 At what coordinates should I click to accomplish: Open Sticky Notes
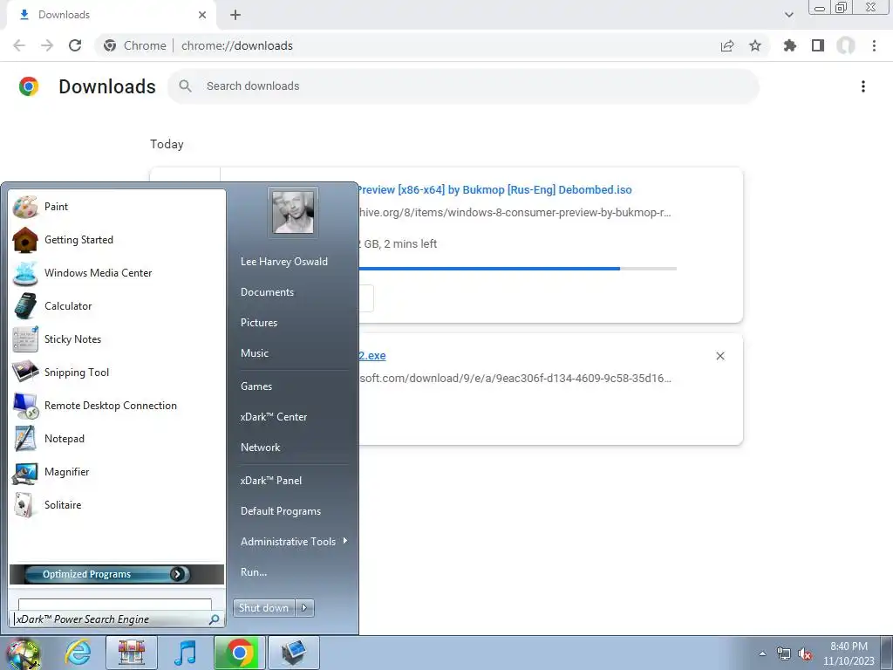coord(72,339)
